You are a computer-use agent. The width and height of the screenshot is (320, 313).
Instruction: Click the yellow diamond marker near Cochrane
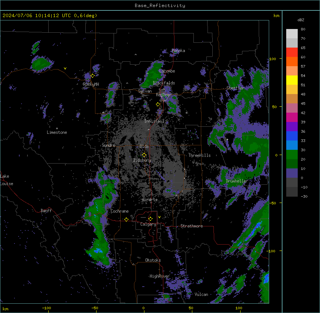click(x=126, y=219)
